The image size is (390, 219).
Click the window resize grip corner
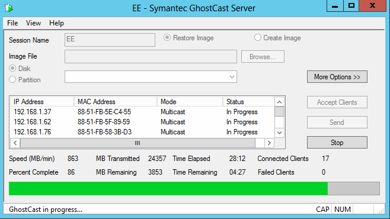[x=381, y=211]
